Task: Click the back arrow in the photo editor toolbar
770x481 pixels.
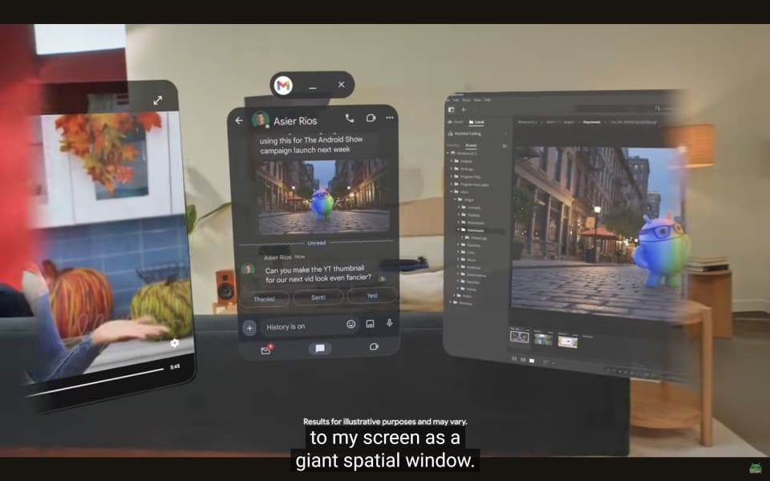Action: point(464,110)
